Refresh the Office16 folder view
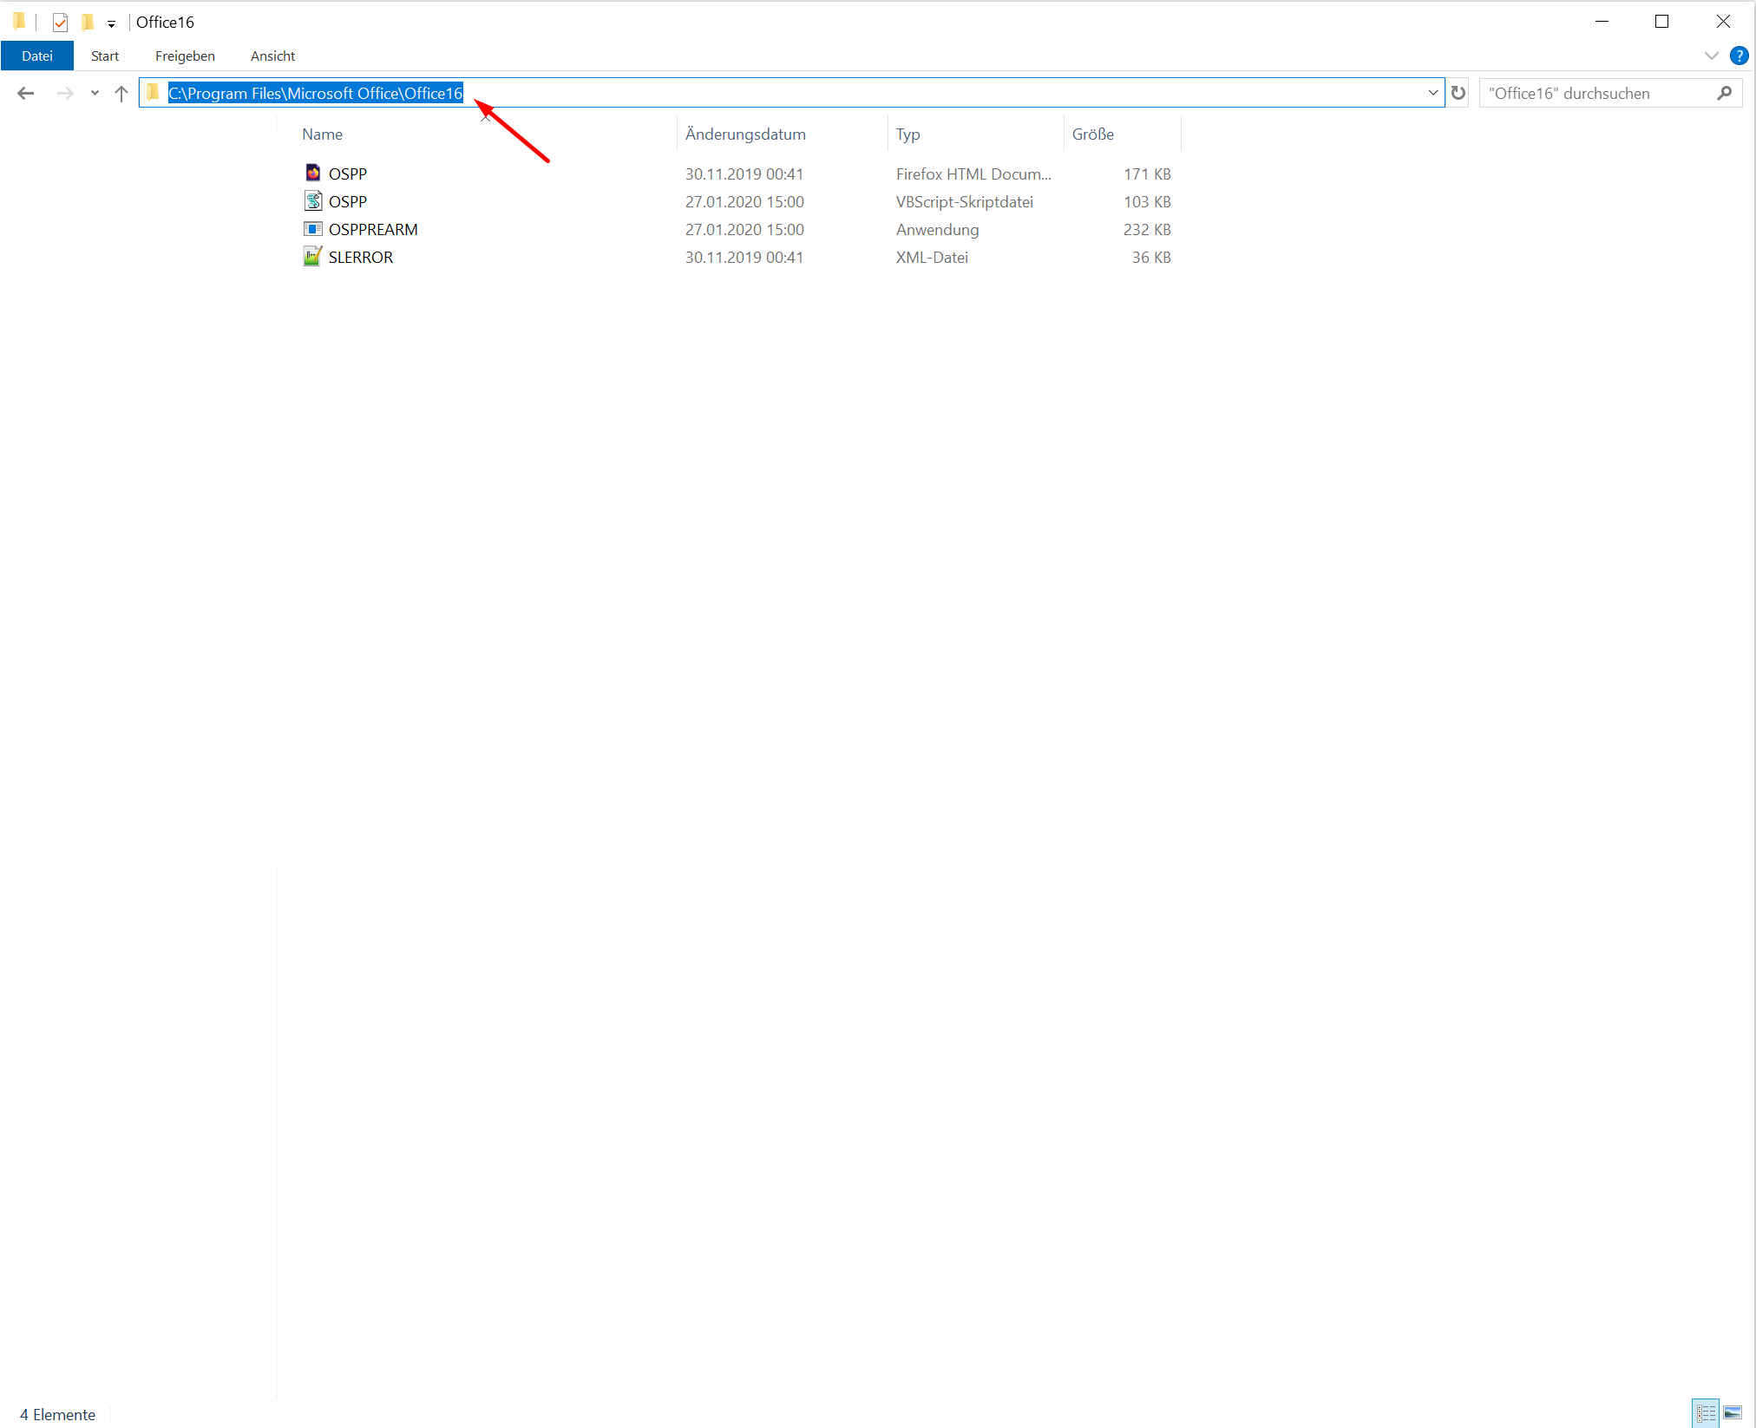The image size is (1756, 1428). pyautogui.click(x=1458, y=93)
